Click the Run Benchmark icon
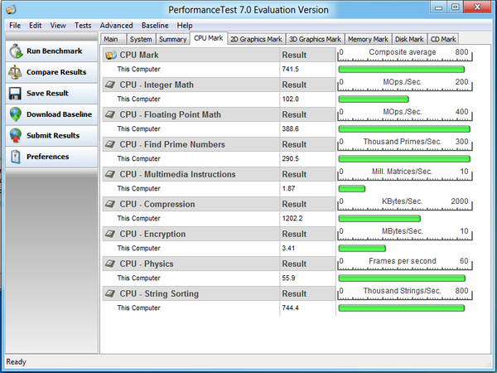The width and height of the screenshot is (497, 373). [15, 51]
